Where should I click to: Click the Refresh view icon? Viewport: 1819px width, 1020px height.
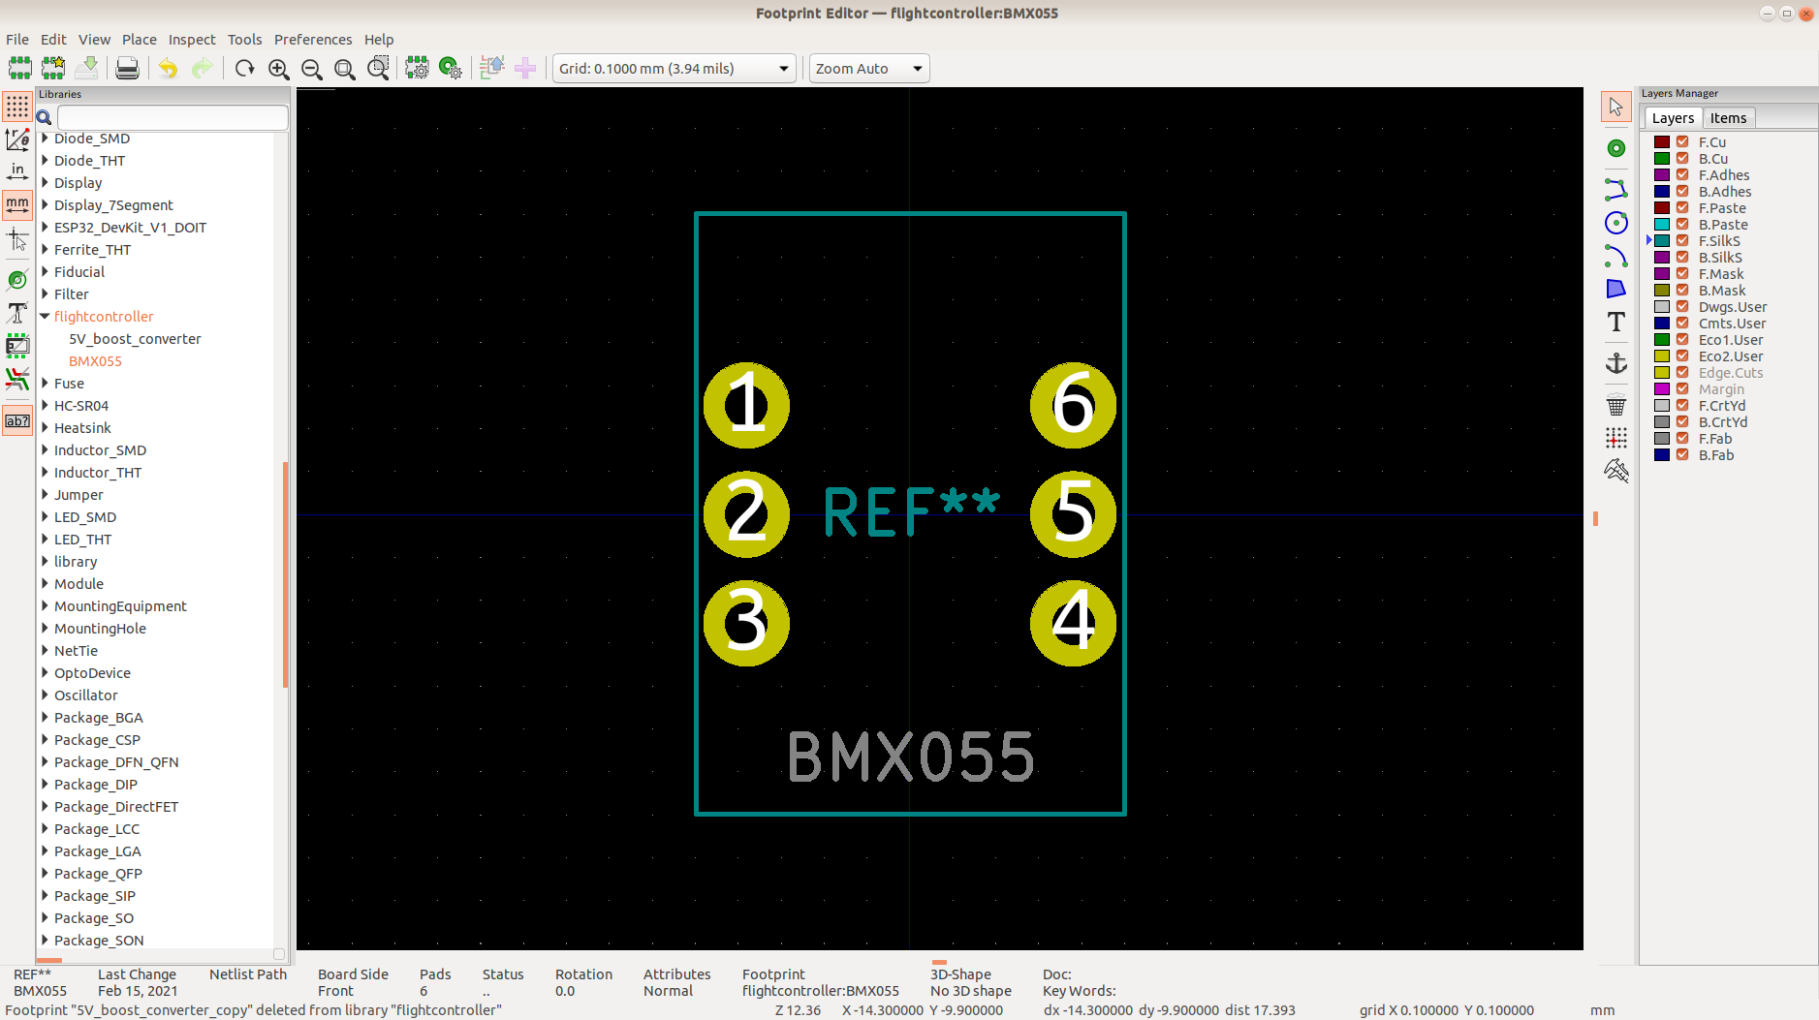coord(244,68)
